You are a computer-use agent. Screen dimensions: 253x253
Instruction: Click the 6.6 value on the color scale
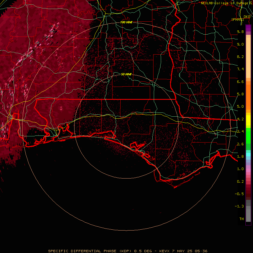(240, 82)
